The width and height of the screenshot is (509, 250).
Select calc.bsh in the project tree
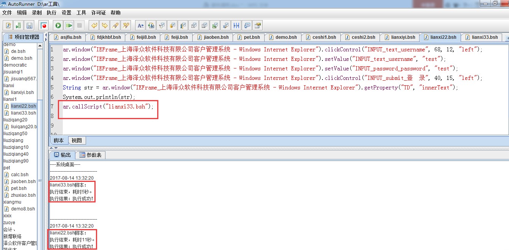(19, 175)
